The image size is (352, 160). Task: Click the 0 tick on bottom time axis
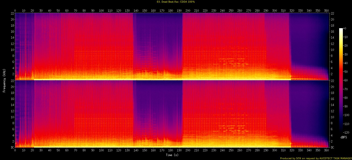(x=15, y=151)
